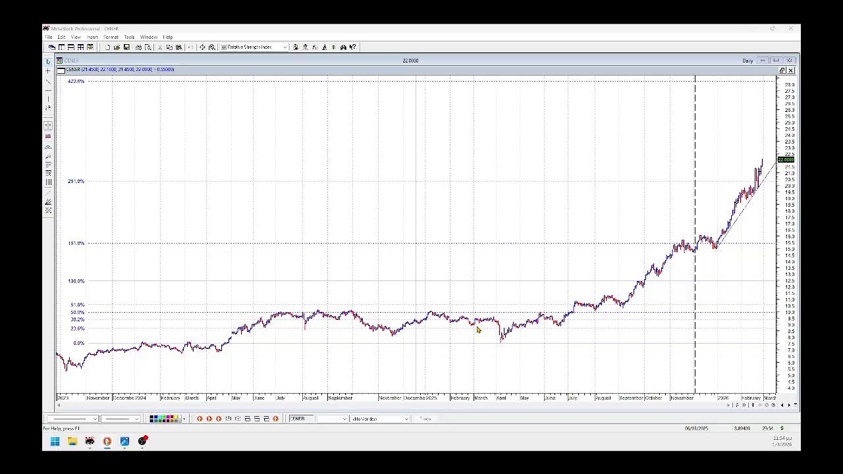Click the binoculars search icon
This screenshot has width=843, height=474.
click(342, 47)
